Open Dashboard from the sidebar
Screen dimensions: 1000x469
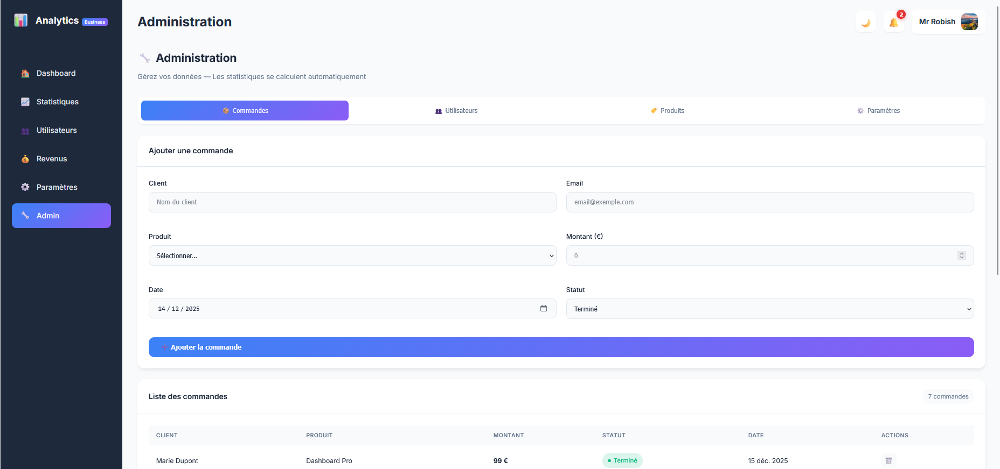[56, 73]
